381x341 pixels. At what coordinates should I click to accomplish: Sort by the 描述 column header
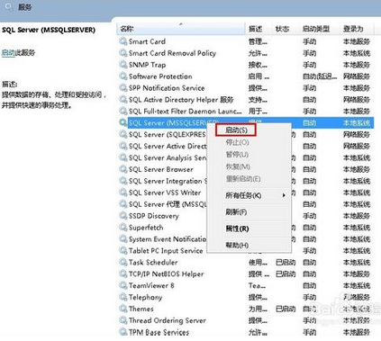259,29
